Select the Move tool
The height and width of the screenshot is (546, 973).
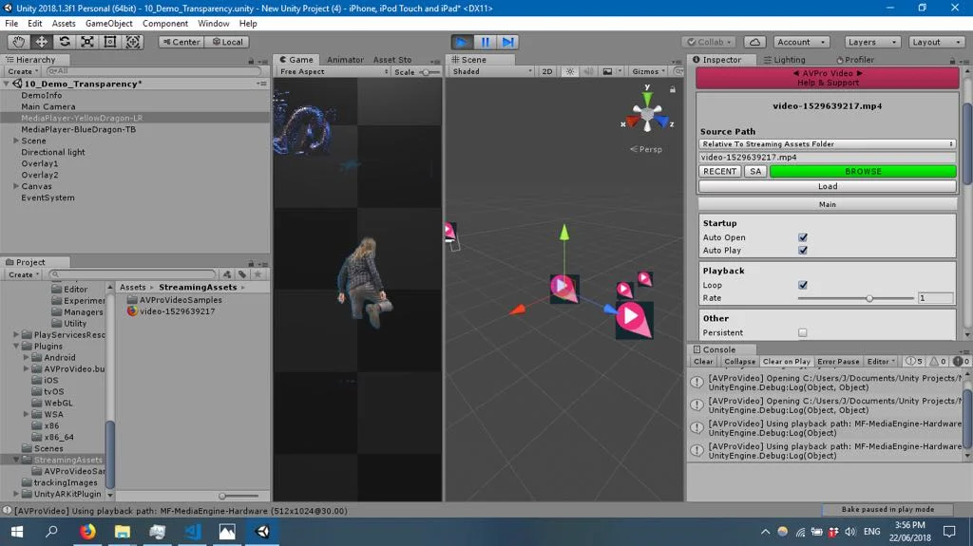(x=42, y=42)
